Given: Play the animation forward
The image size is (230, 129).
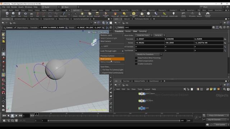Looking at the screenshot, I should [x=16, y=115].
